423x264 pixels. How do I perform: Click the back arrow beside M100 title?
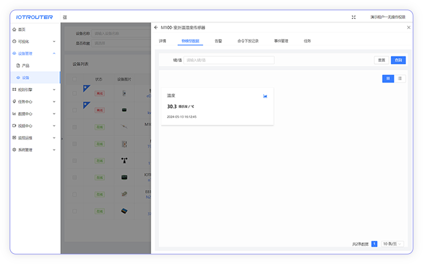pos(156,28)
